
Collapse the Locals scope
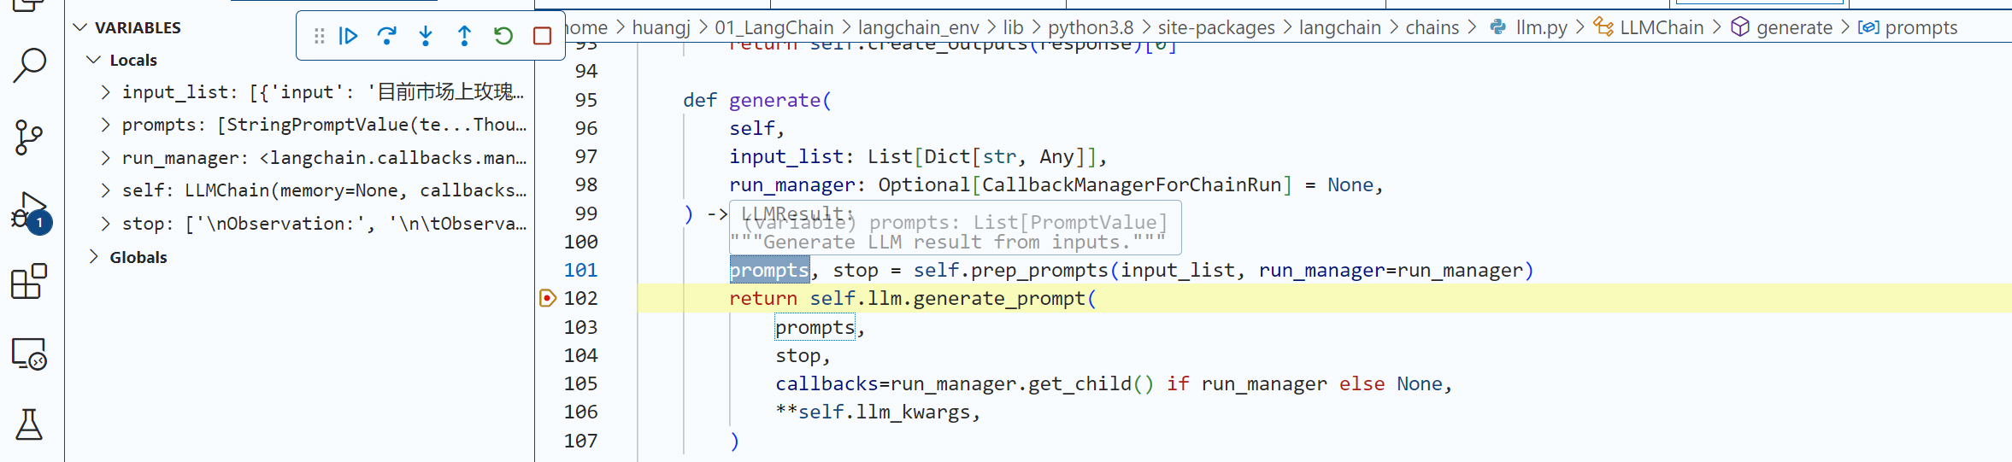pyautogui.click(x=94, y=60)
